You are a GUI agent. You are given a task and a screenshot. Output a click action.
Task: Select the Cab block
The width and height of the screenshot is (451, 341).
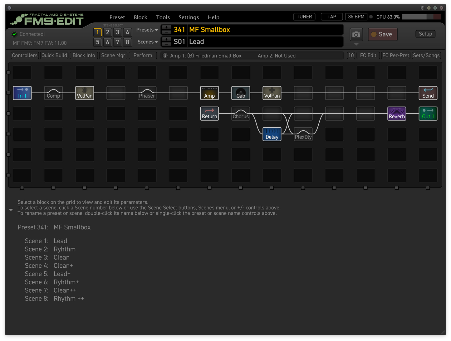coord(241,93)
